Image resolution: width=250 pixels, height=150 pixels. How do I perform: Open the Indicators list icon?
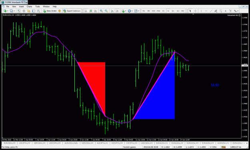click(123, 11)
